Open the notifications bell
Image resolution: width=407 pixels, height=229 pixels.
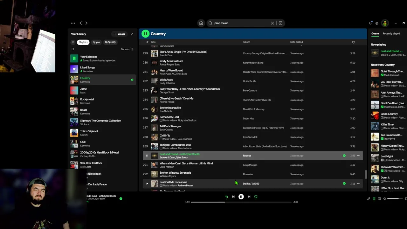370,23
